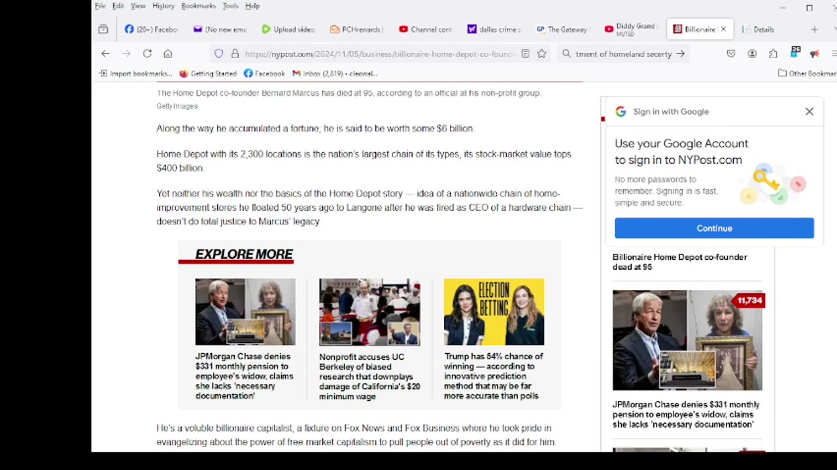Open Trump has 54% chance headline

(494, 376)
